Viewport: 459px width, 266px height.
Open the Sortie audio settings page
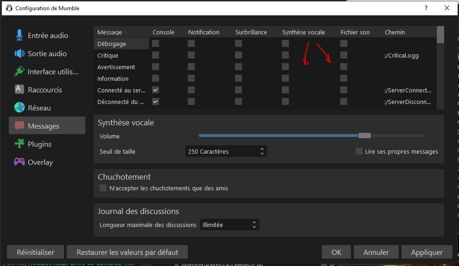pyautogui.click(x=47, y=53)
